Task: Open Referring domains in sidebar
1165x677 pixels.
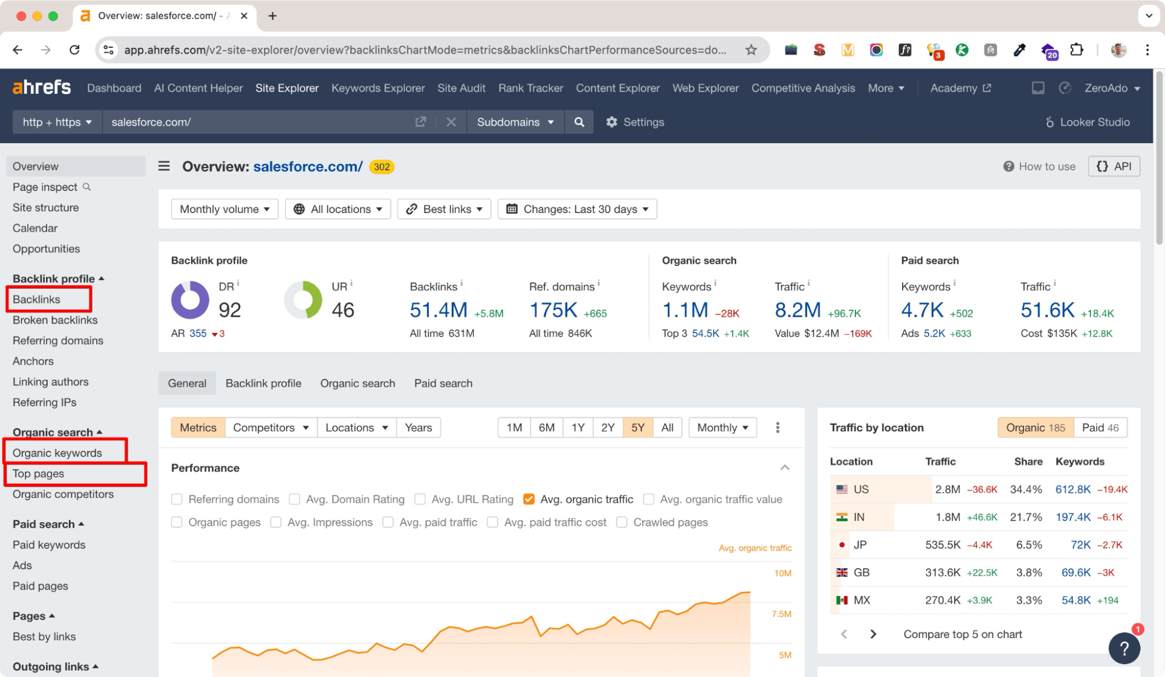Action: pyautogui.click(x=58, y=341)
